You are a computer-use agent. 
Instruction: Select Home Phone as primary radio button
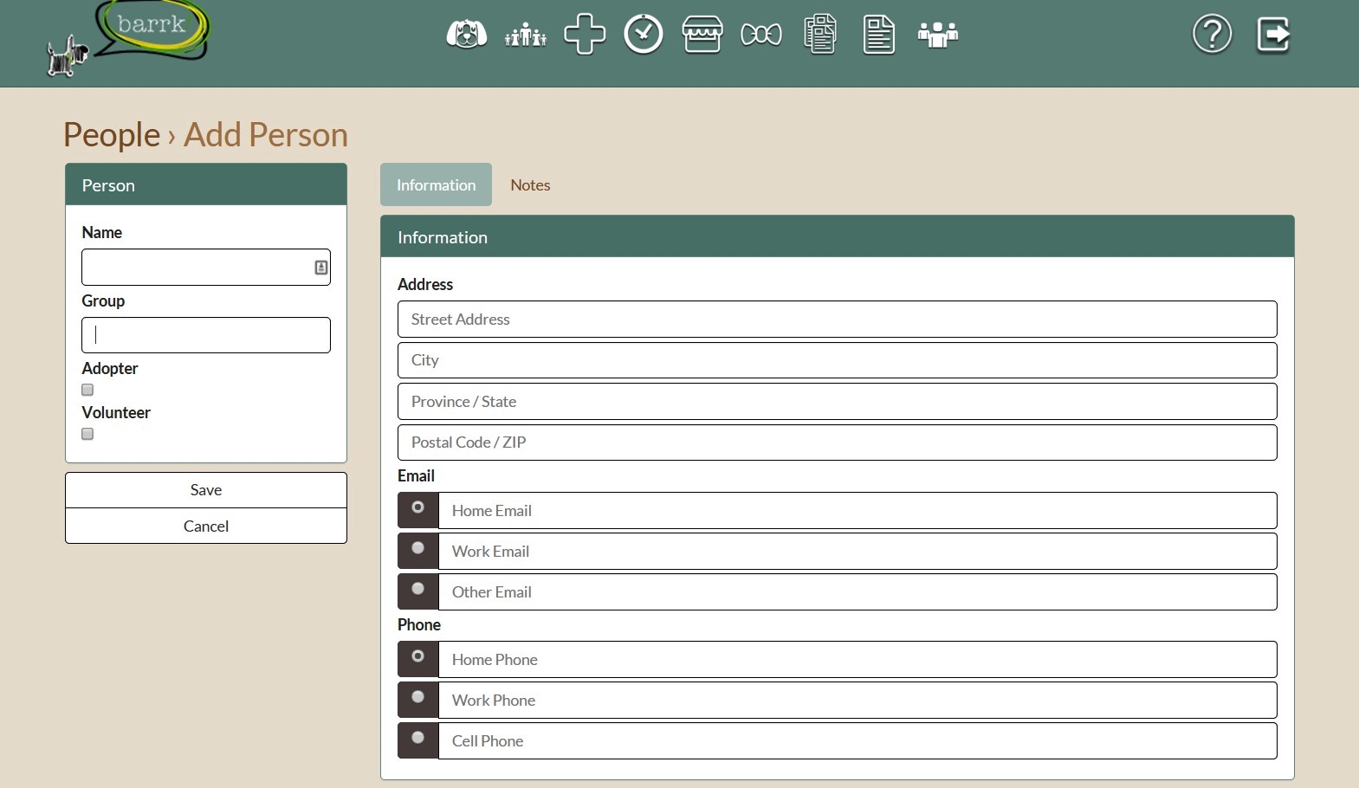pyautogui.click(x=418, y=656)
